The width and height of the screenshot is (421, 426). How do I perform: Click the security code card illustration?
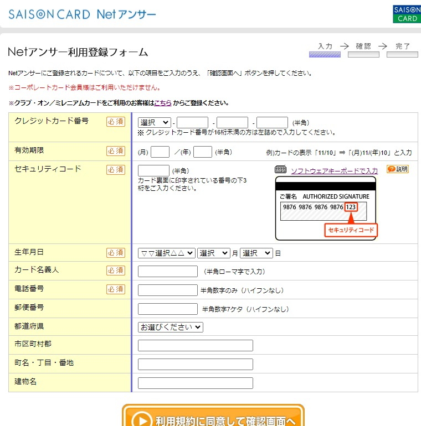point(326,209)
